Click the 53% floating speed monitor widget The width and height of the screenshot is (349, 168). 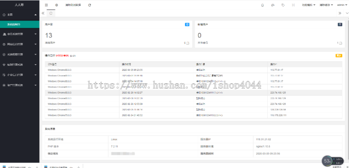click(333, 161)
